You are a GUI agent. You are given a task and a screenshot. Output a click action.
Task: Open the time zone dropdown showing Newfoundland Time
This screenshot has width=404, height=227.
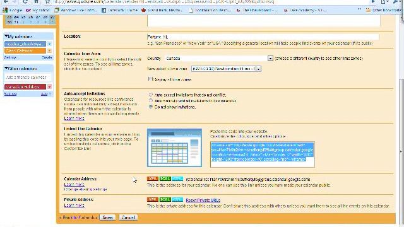coord(226,69)
